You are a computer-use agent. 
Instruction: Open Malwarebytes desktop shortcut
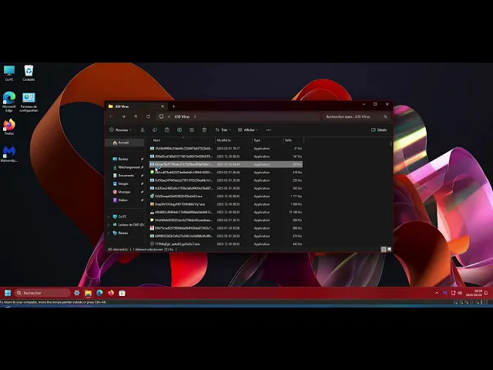pyautogui.click(x=9, y=154)
